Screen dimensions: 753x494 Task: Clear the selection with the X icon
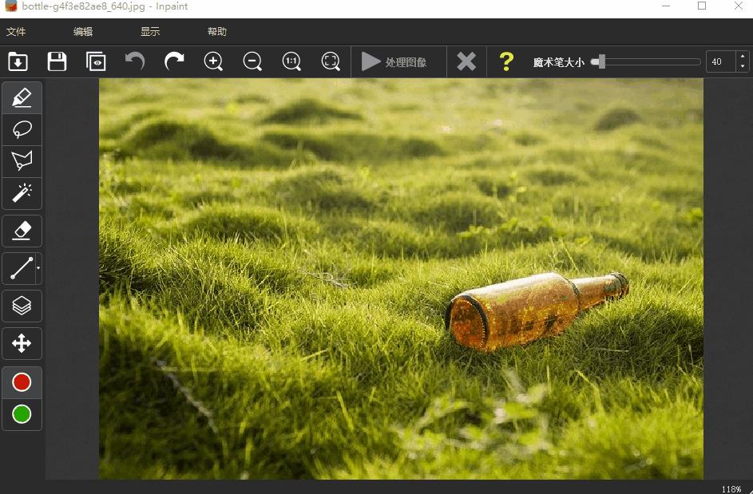point(466,61)
